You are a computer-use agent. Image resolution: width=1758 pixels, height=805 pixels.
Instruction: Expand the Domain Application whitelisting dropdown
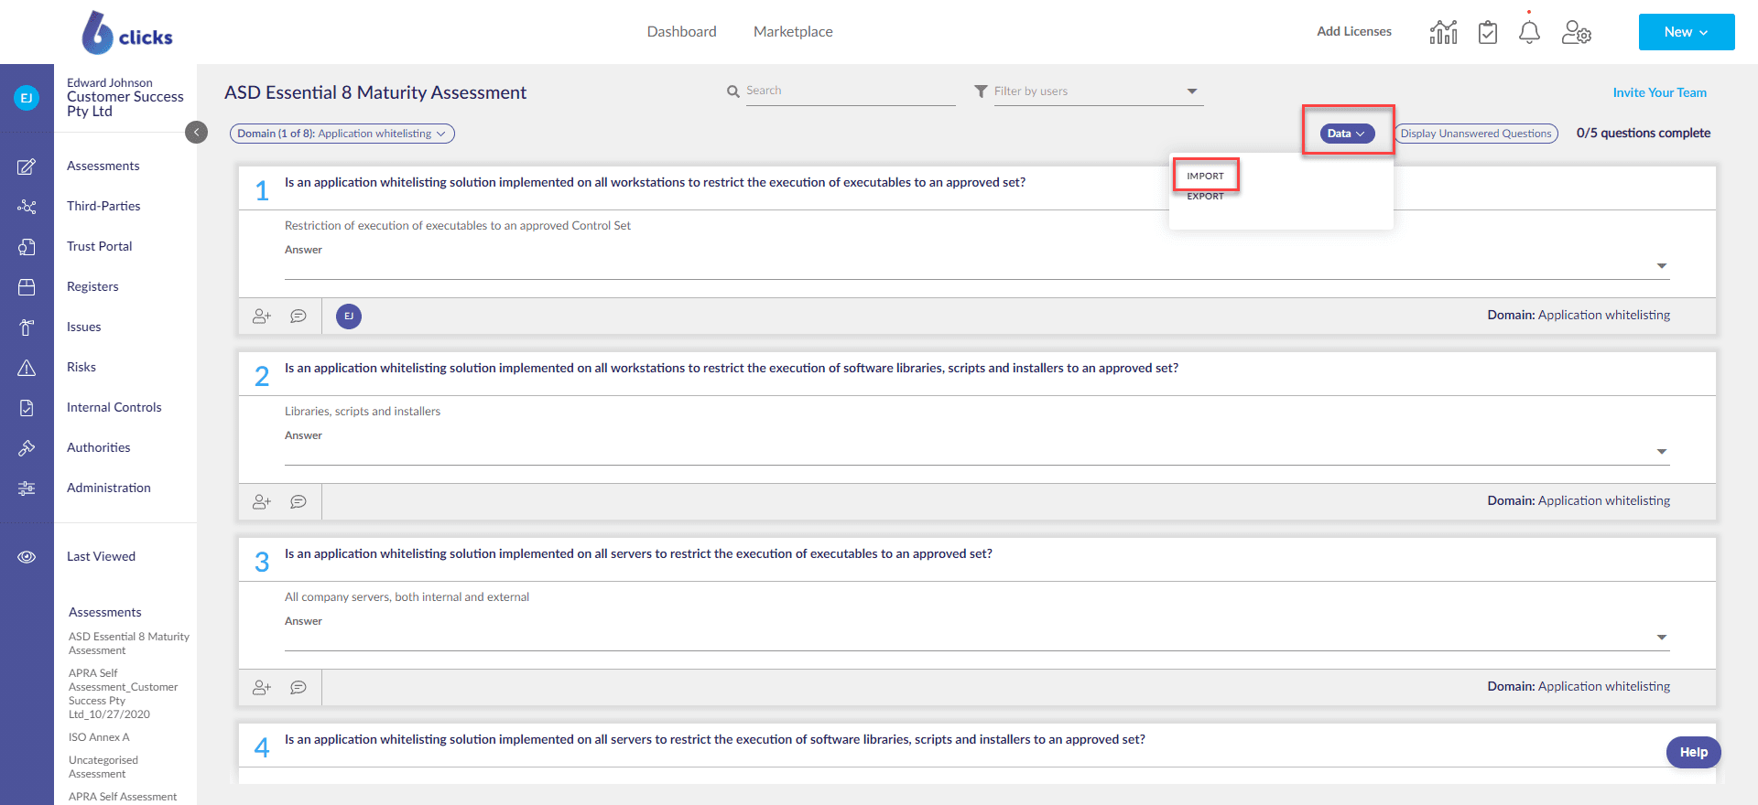342,134
